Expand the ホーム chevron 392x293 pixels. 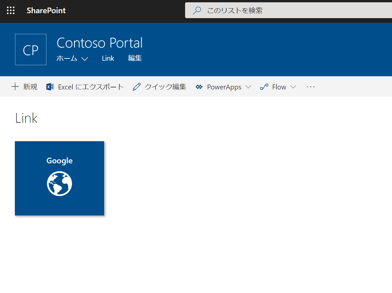85,59
